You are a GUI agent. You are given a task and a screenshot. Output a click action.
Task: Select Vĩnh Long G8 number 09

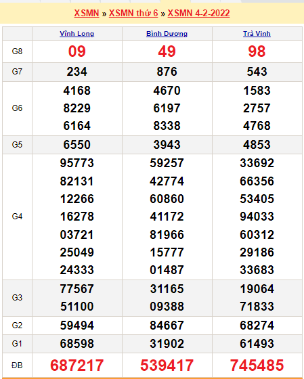click(x=77, y=51)
